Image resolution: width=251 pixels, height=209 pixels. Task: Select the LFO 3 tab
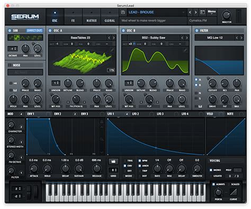(x=160, y=114)
